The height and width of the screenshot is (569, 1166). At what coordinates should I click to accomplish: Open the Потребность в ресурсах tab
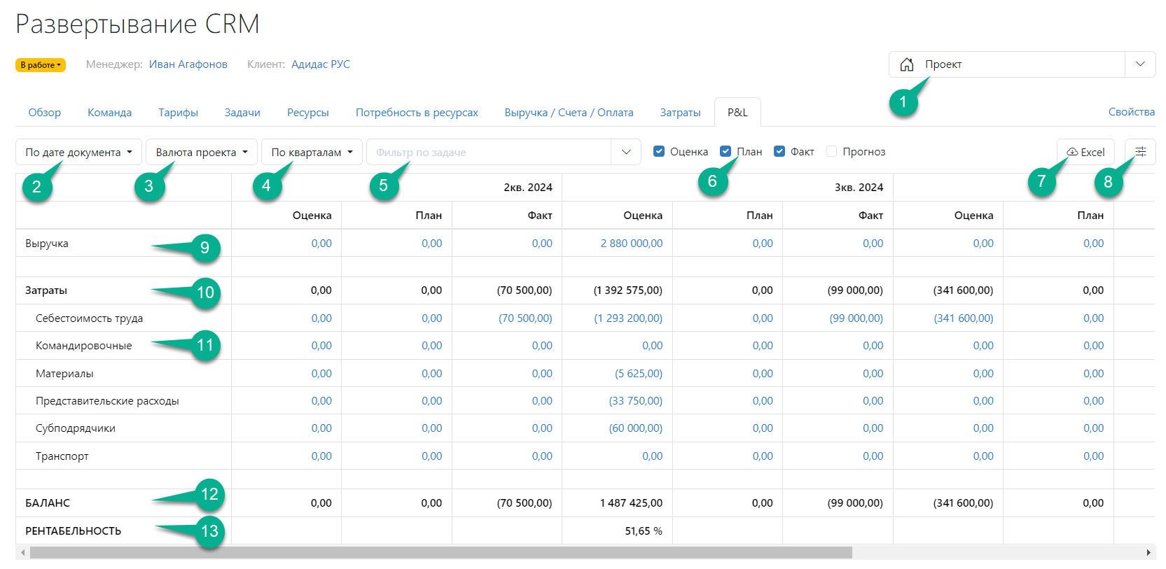[x=417, y=112]
